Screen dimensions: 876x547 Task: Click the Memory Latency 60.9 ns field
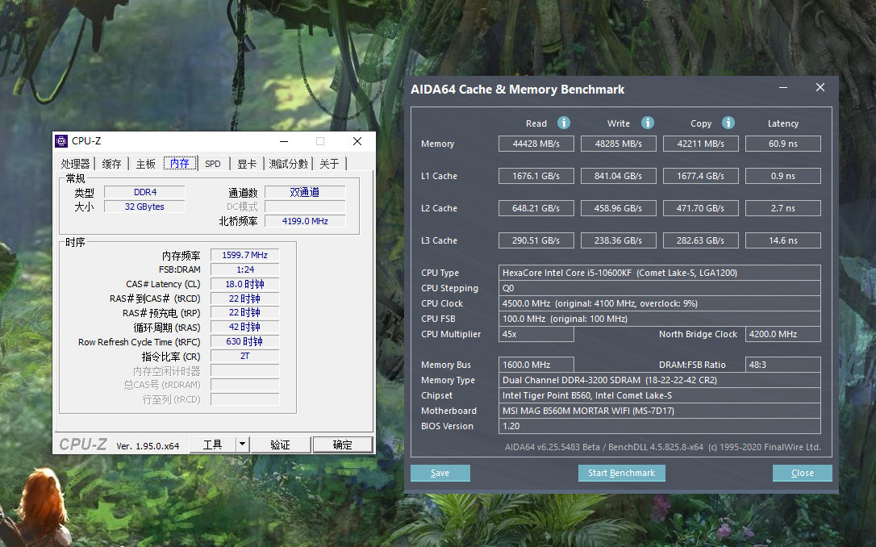pos(783,144)
